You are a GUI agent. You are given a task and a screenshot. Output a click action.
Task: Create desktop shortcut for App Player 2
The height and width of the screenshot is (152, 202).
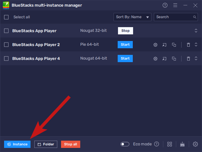pos(164,45)
